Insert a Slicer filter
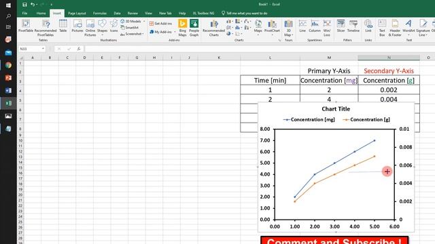Screen dimensions: 435x244 tap(341, 26)
